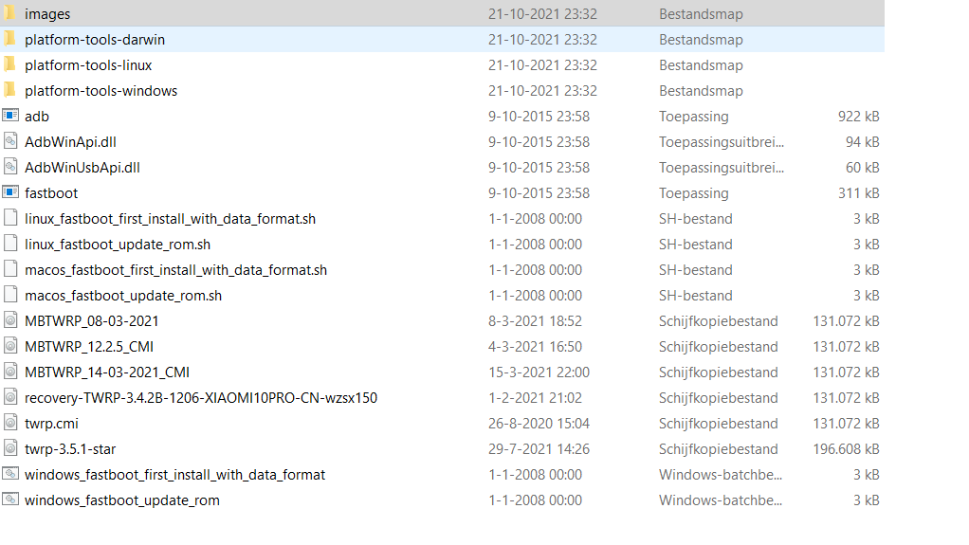This screenshot has width=969, height=545.
Task: Click the 922 kB size value
Action: coord(858,117)
